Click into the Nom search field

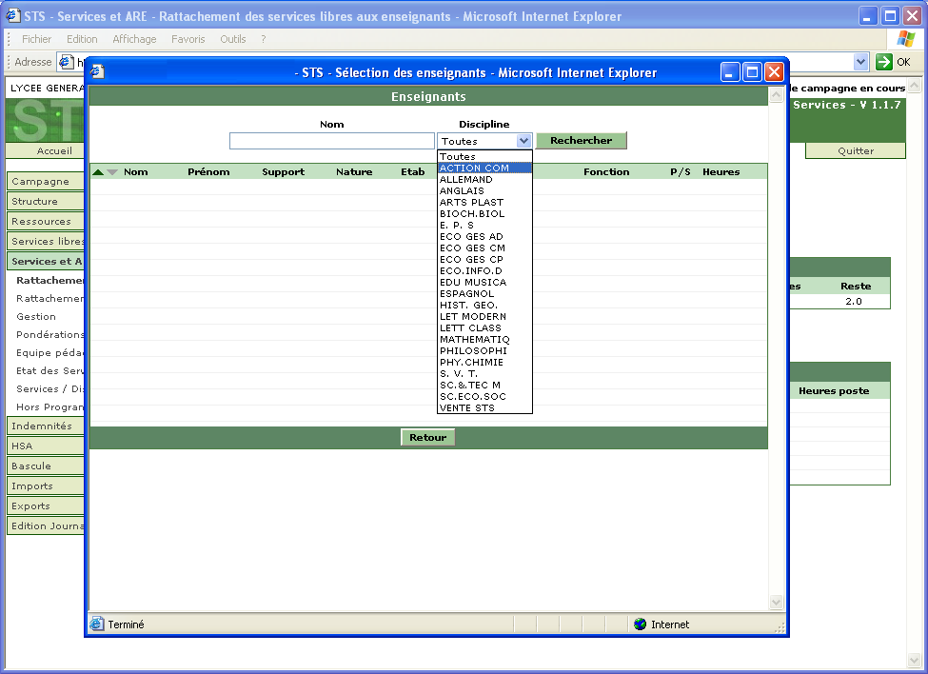[332, 141]
